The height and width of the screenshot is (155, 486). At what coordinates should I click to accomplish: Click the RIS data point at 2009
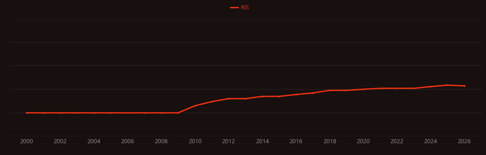tap(178, 113)
